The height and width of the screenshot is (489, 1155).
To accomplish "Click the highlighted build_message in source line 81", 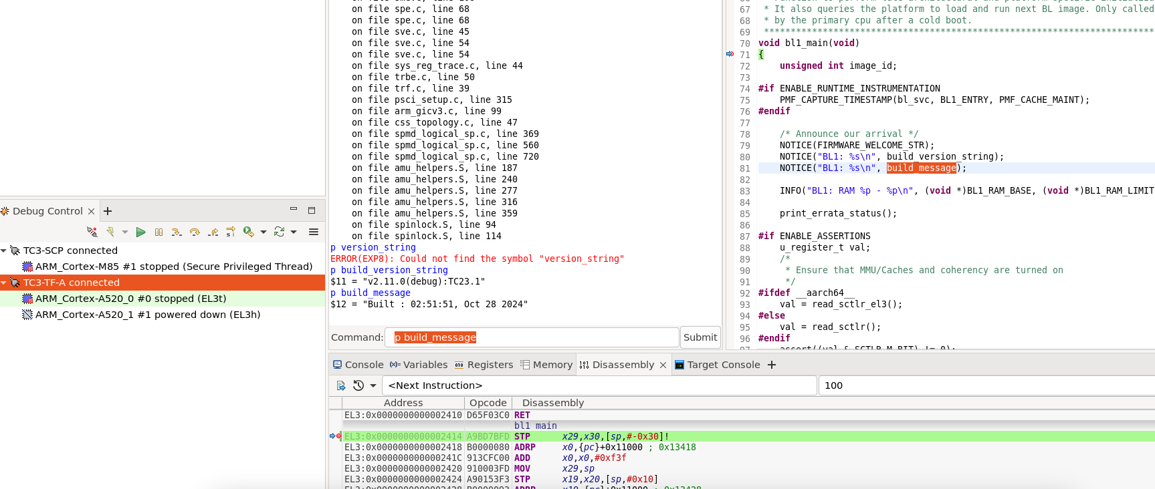I will click(x=922, y=168).
